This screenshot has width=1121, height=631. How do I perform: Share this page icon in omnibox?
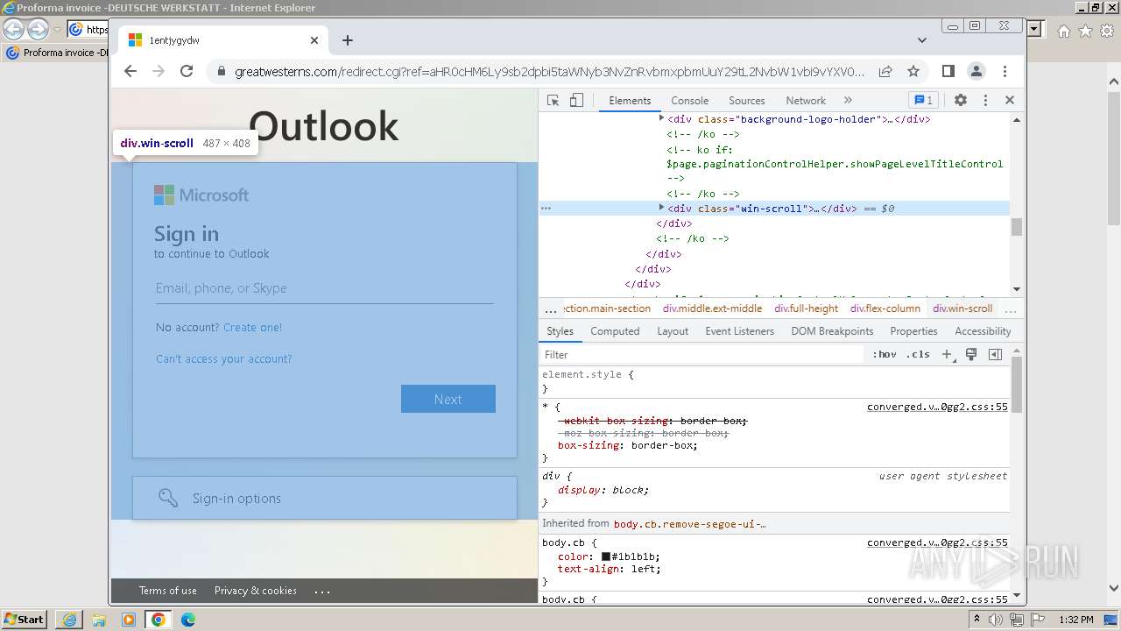[885, 71]
